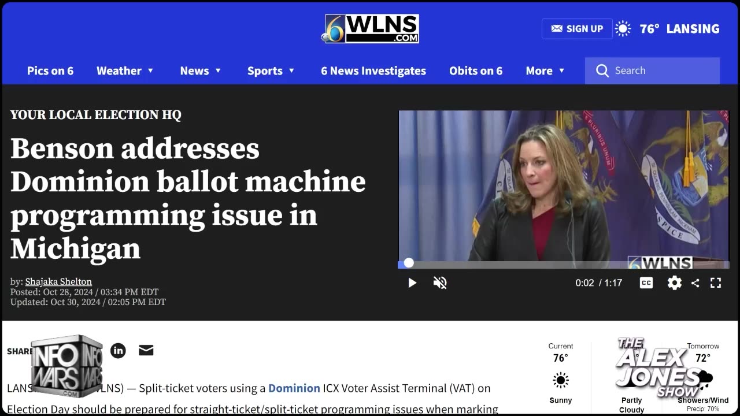Open video settings gear
The image size is (740, 416).
tap(674, 283)
